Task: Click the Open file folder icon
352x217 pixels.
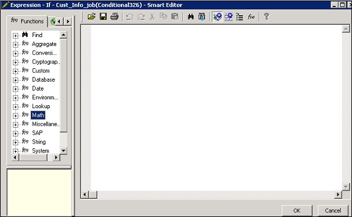Action: click(92, 16)
